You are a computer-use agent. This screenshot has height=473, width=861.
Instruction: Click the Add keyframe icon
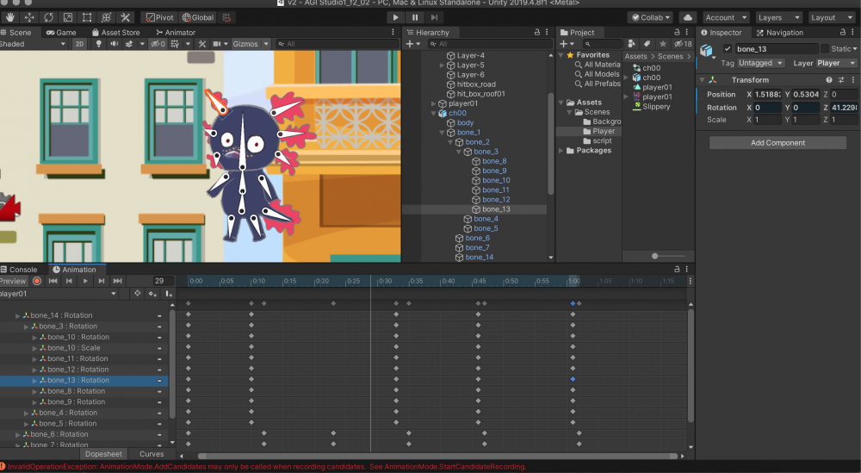coord(152,294)
